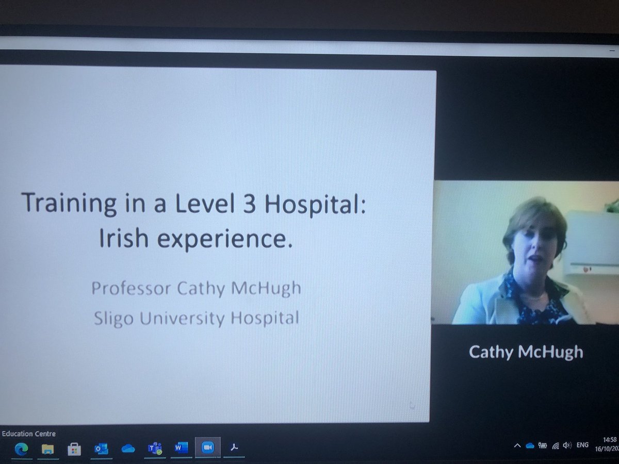
Task: Open Microsoft Edge from the taskbar
Action: pyautogui.click(x=21, y=449)
